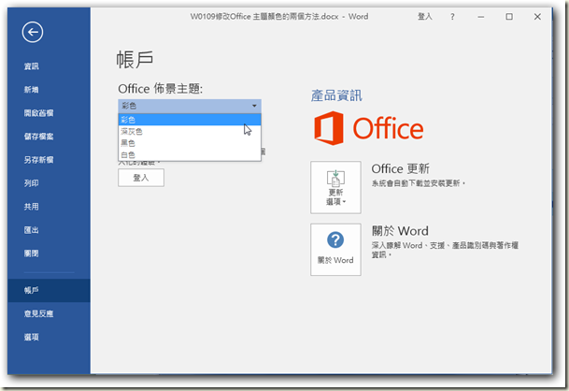Pick 白色 theme from the list
The image size is (569, 391).
(x=190, y=154)
